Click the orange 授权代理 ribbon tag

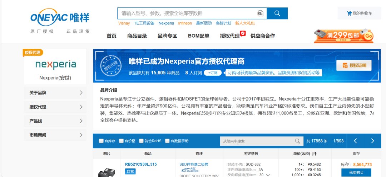(x=33, y=53)
